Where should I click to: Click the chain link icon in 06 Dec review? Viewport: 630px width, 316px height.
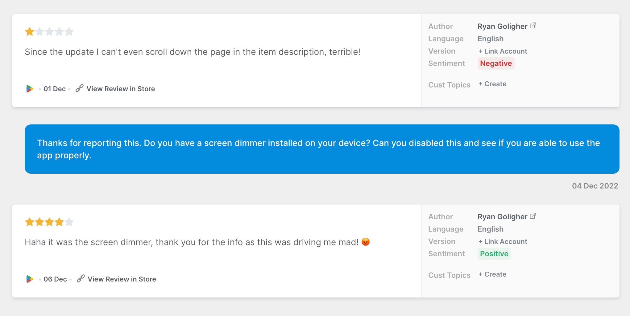[x=81, y=279]
